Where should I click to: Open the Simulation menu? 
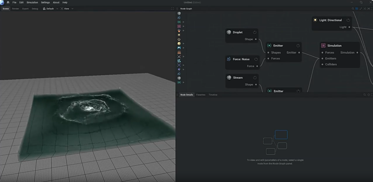pos(32,2)
